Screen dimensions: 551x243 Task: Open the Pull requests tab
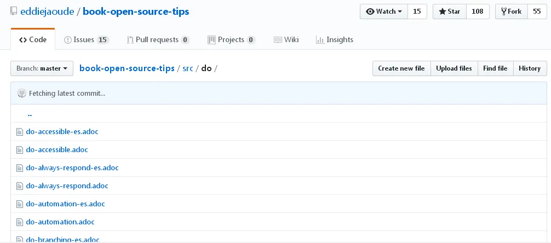[158, 40]
